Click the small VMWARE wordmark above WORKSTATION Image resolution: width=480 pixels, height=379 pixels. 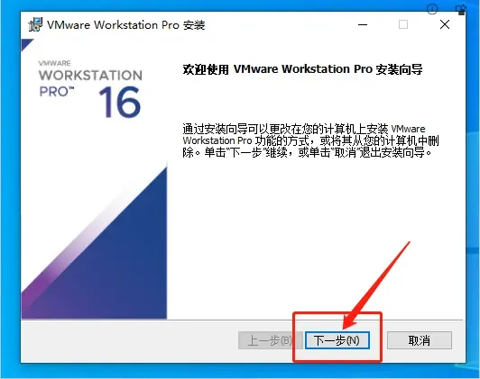55,63
